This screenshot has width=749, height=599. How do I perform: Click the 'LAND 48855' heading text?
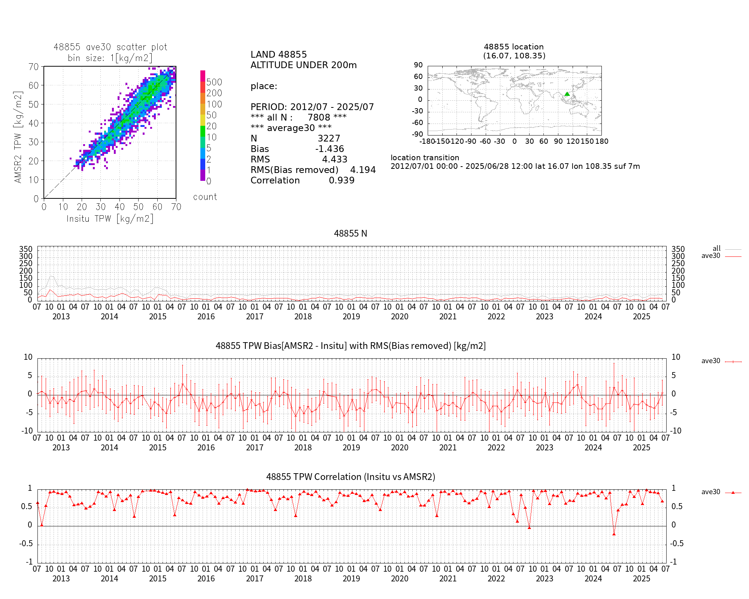pos(279,55)
